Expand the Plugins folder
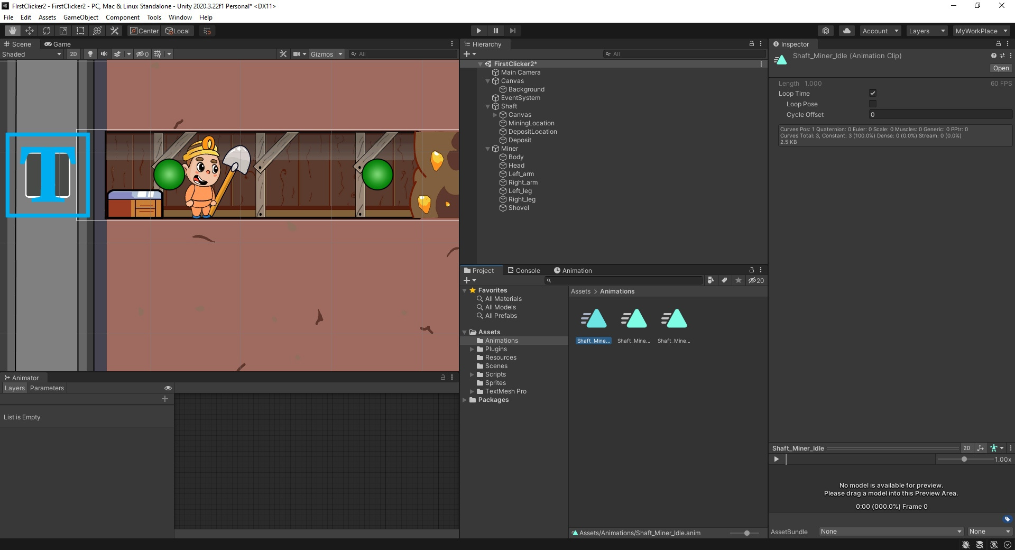1015x550 pixels. click(472, 349)
